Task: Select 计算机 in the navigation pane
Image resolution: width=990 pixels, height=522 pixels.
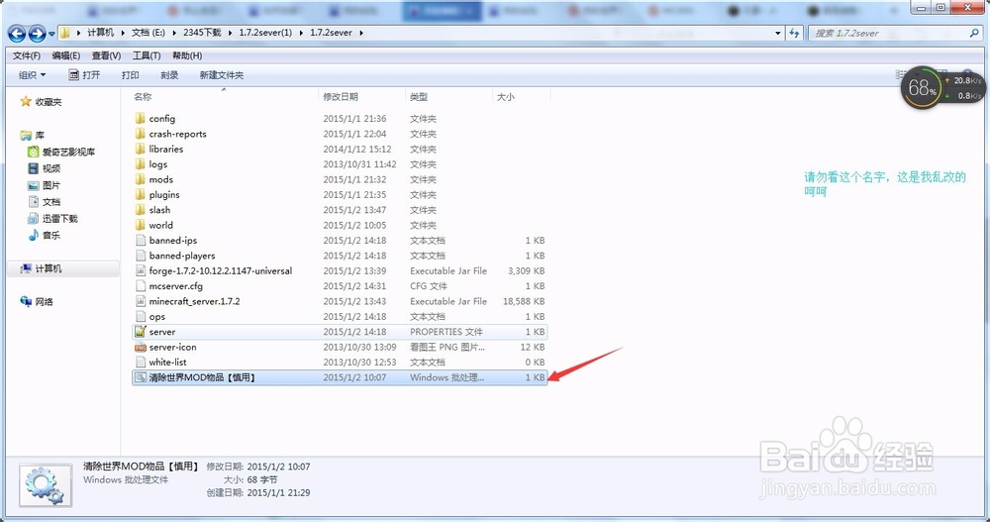Action: pyautogui.click(x=41, y=268)
